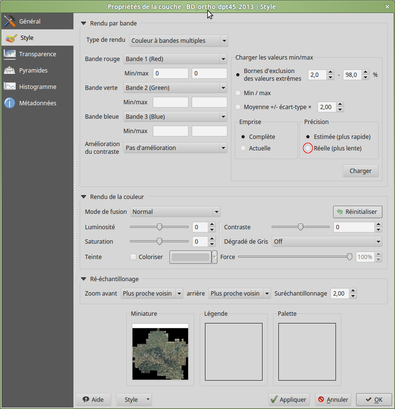Click the green checkmark on Appliquer

click(x=274, y=399)
